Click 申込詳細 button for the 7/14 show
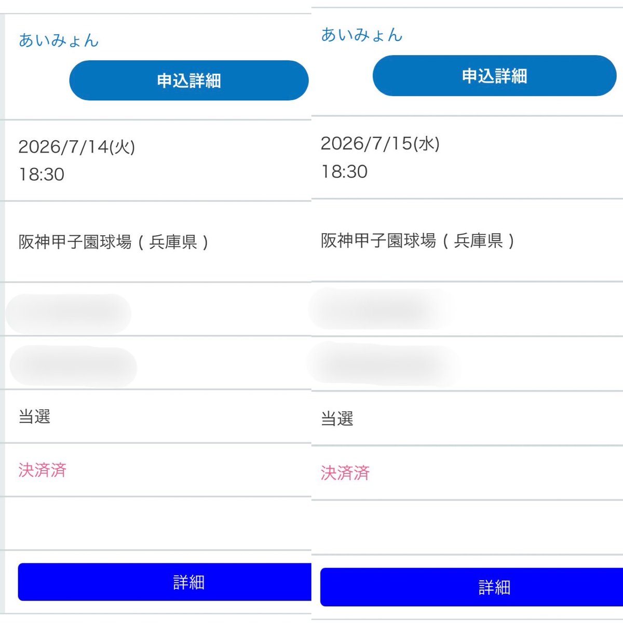 (189, 80)
